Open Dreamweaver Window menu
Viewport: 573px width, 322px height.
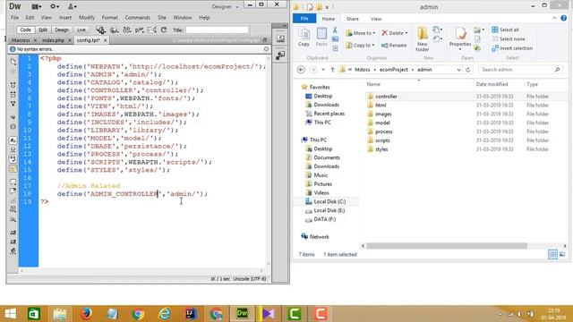183,18
